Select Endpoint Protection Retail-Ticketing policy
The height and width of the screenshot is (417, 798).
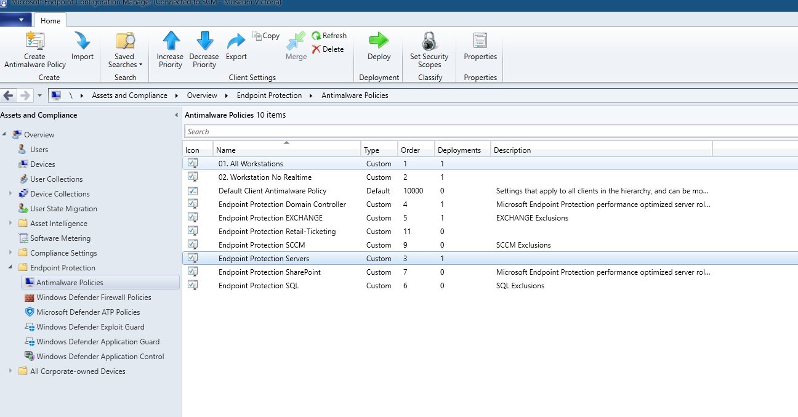point(490,232)
